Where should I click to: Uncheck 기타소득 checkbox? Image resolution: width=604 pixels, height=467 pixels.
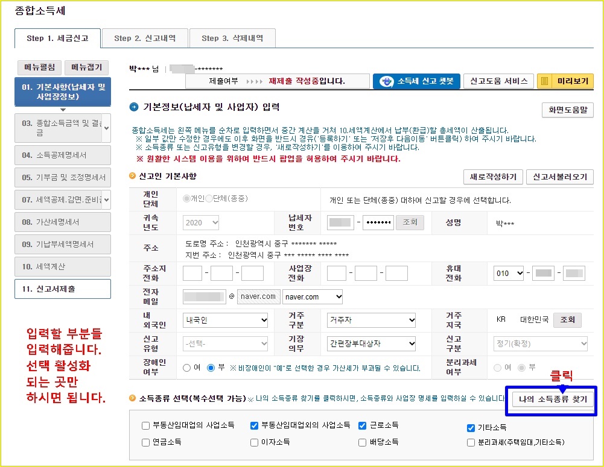point(471,428)
